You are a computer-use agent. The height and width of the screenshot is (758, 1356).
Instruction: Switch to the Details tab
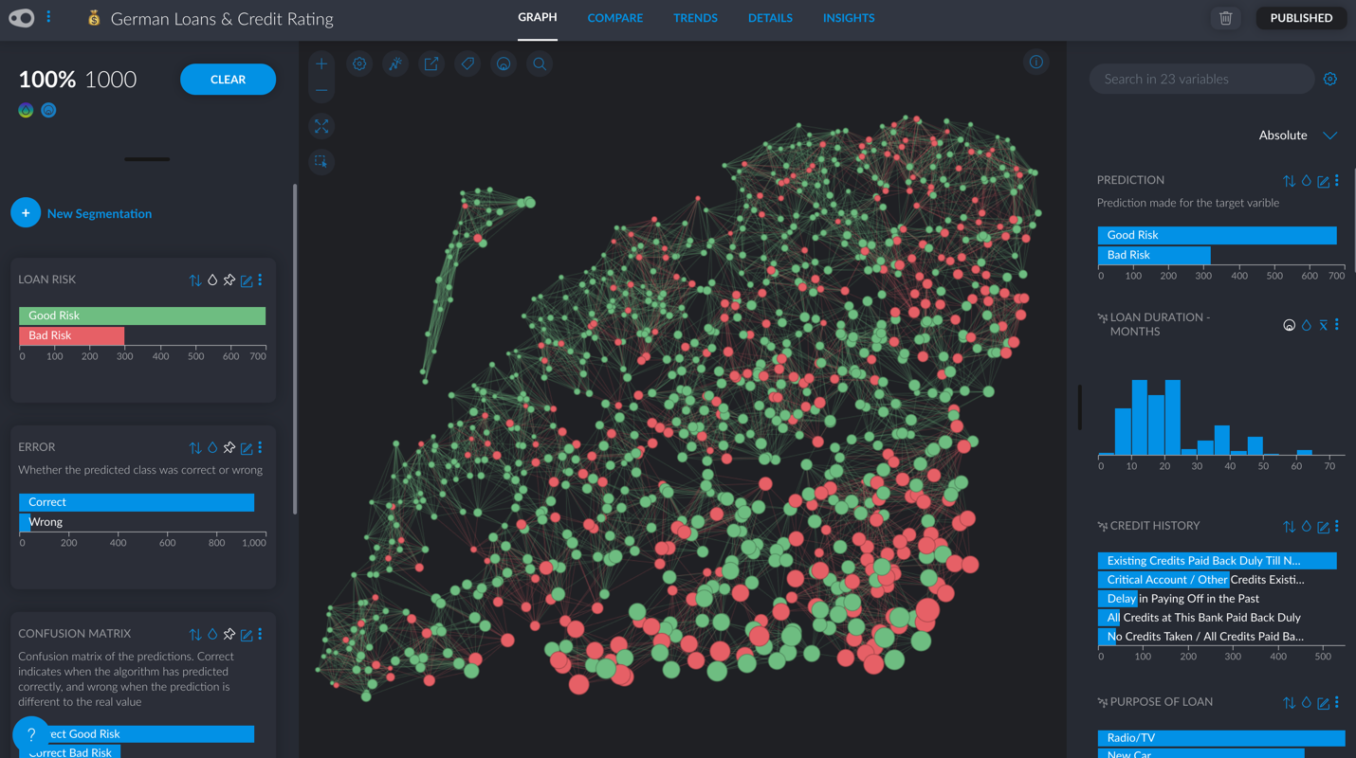[770, 18]
